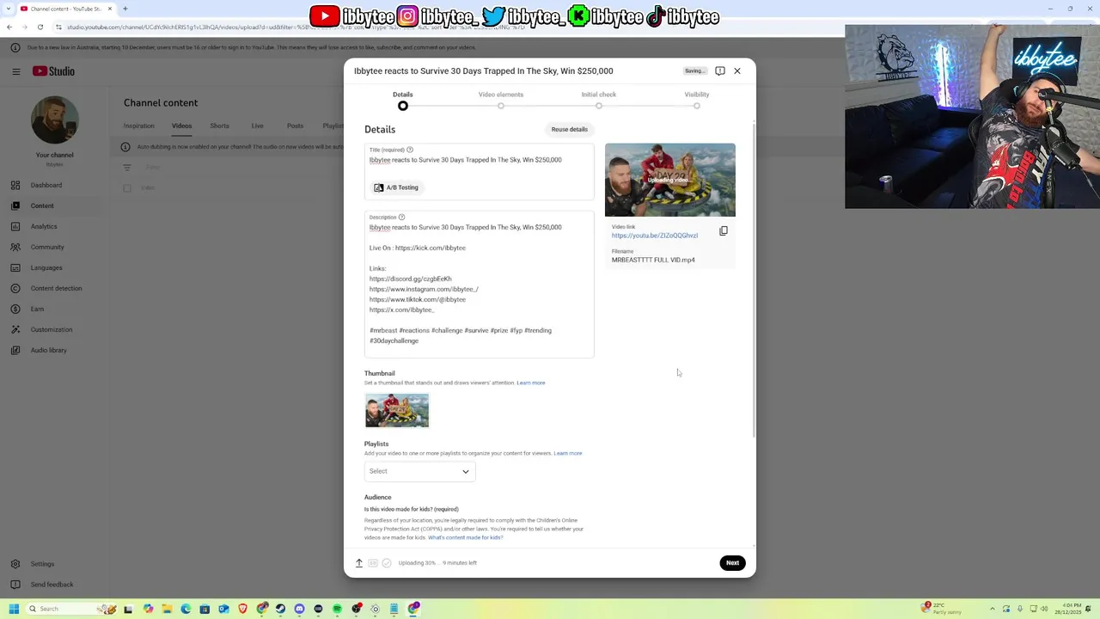
Task: Open Spotify from the taskbar
Action: [x=337, y=609]
